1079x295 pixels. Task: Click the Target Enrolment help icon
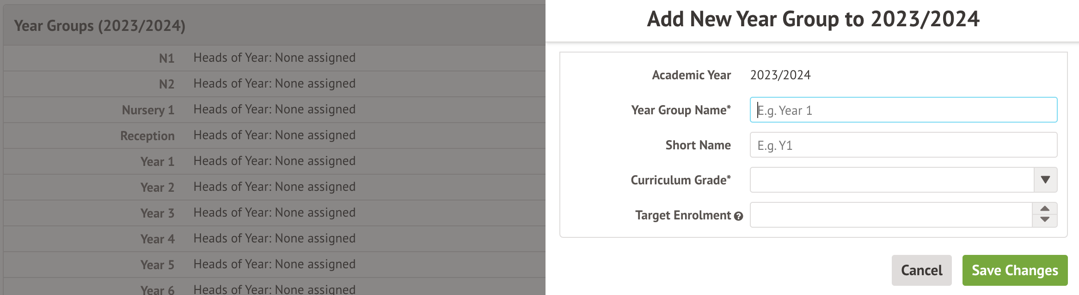(738, 216)
